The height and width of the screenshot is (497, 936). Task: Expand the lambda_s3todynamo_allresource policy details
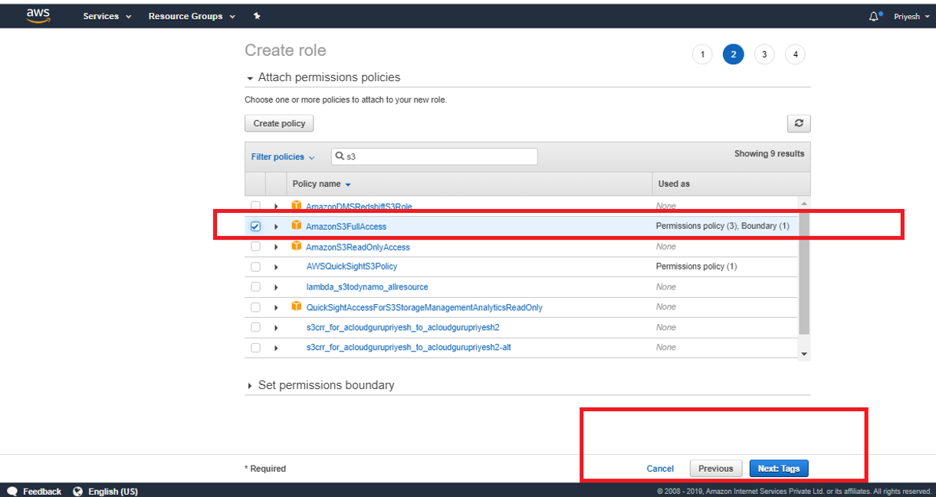point(276,287)
